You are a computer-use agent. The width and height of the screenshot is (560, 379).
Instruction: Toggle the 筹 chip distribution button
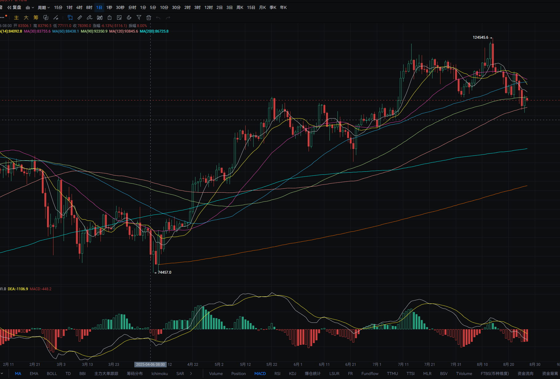click(36, 18)
